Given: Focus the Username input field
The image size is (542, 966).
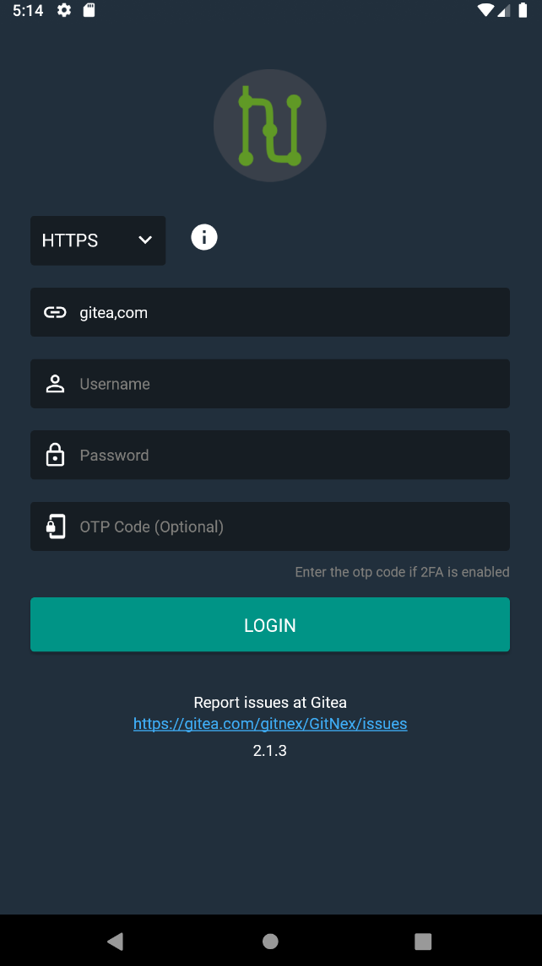Looking at the screenshot, I should [287, 384].
